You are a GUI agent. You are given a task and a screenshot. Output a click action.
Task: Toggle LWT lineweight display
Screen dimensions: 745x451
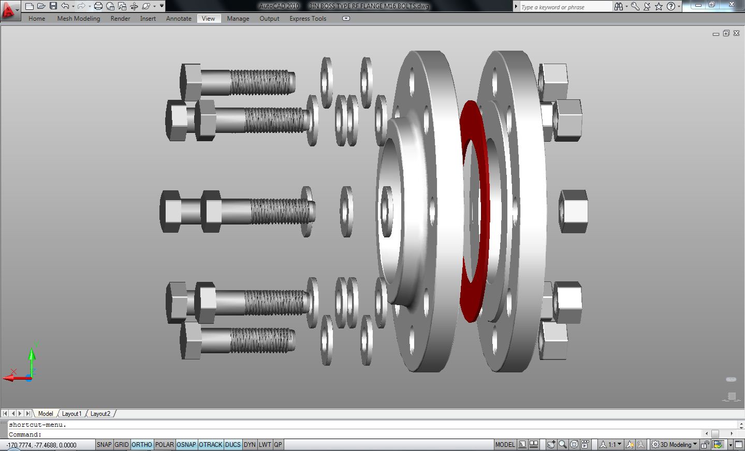pos(265,444)
